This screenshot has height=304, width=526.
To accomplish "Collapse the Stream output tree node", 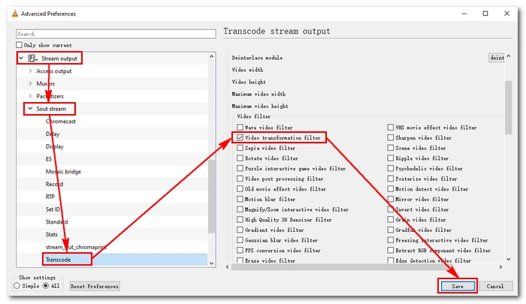I will [x=21, y=59].
